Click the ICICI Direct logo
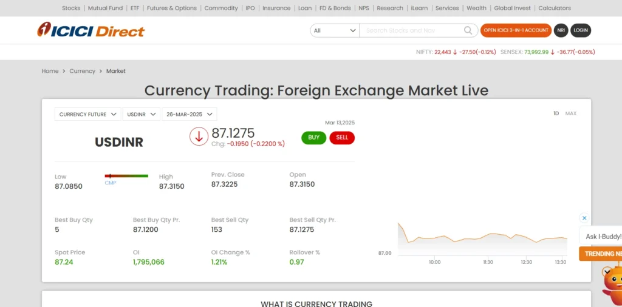This screenshot has width=622, height=307. pyautogui.click(x=91, y=30)
